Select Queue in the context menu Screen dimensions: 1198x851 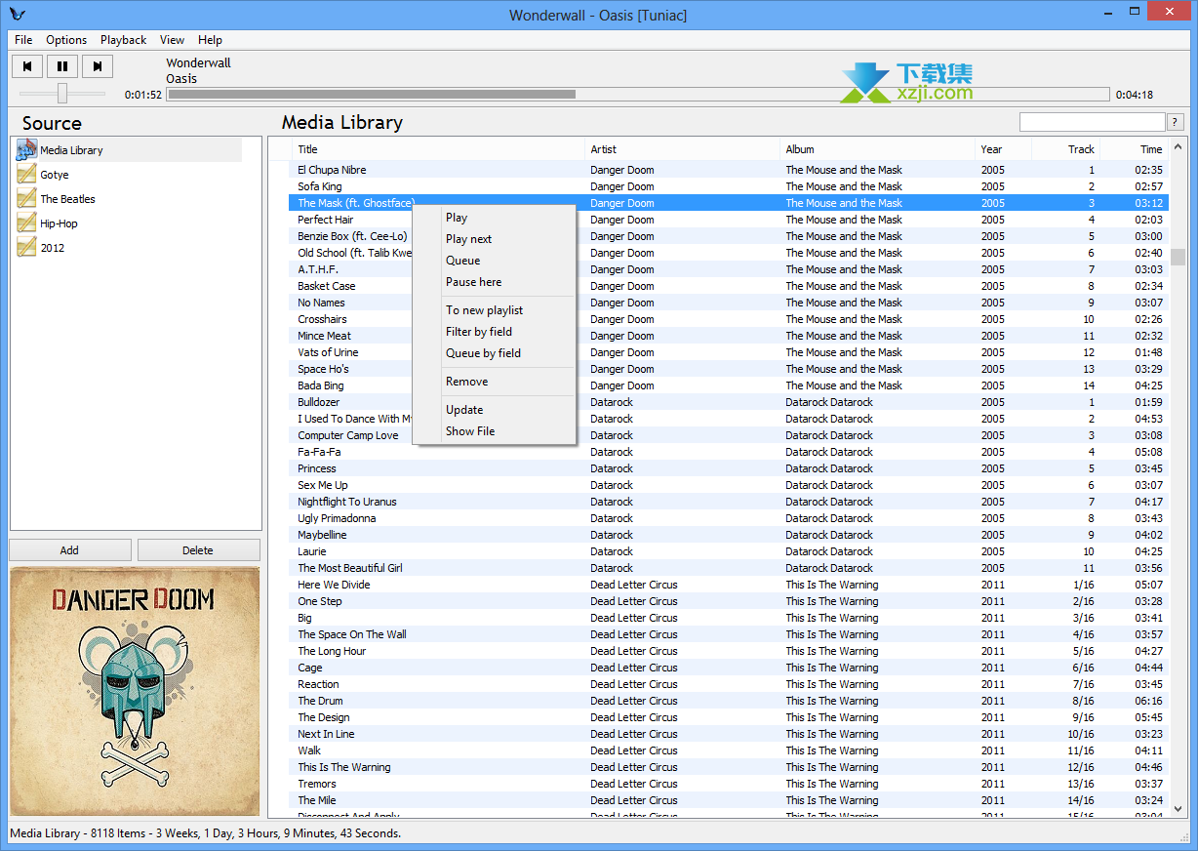tap(494, 261)
